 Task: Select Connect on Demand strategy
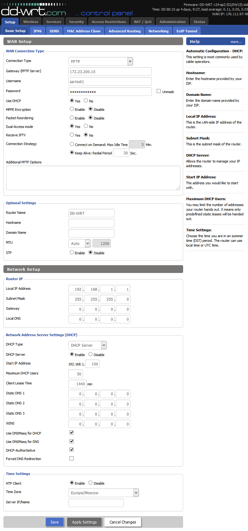[x=72, y=144]
